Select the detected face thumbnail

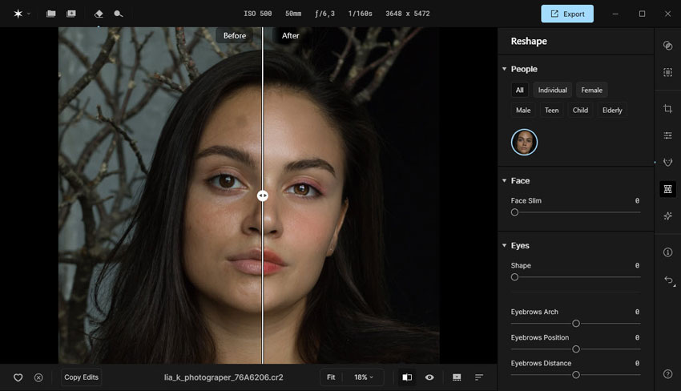click(524, 142)
